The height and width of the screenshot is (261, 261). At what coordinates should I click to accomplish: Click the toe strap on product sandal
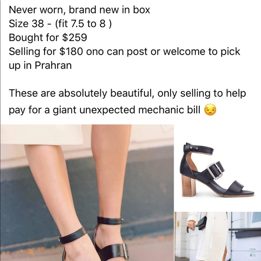point(237,187)
